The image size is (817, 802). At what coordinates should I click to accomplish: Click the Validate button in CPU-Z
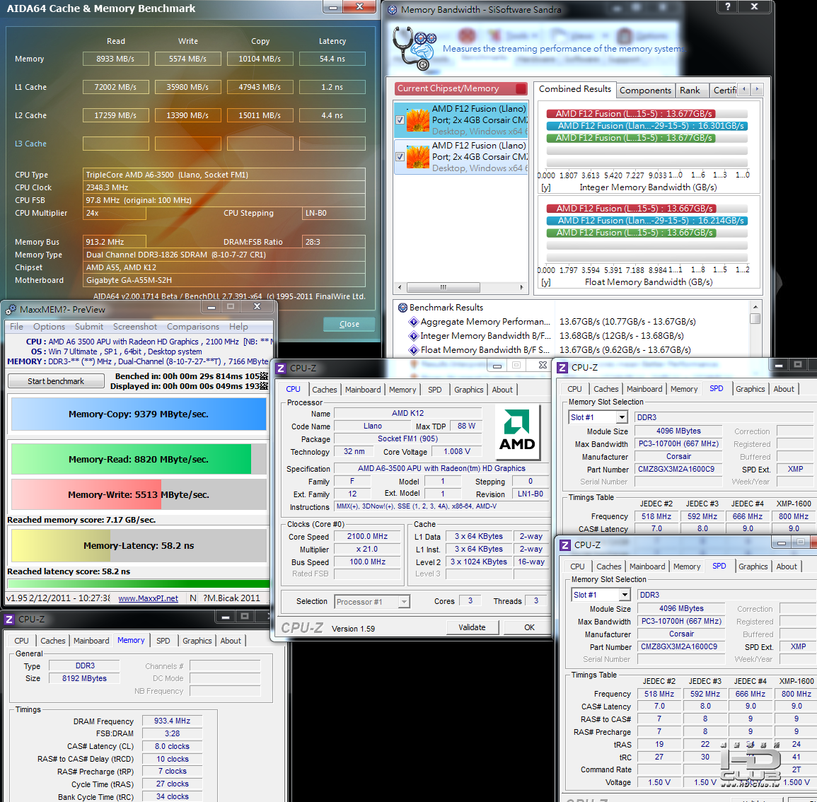pyautogui.click(x=472, y=627)
